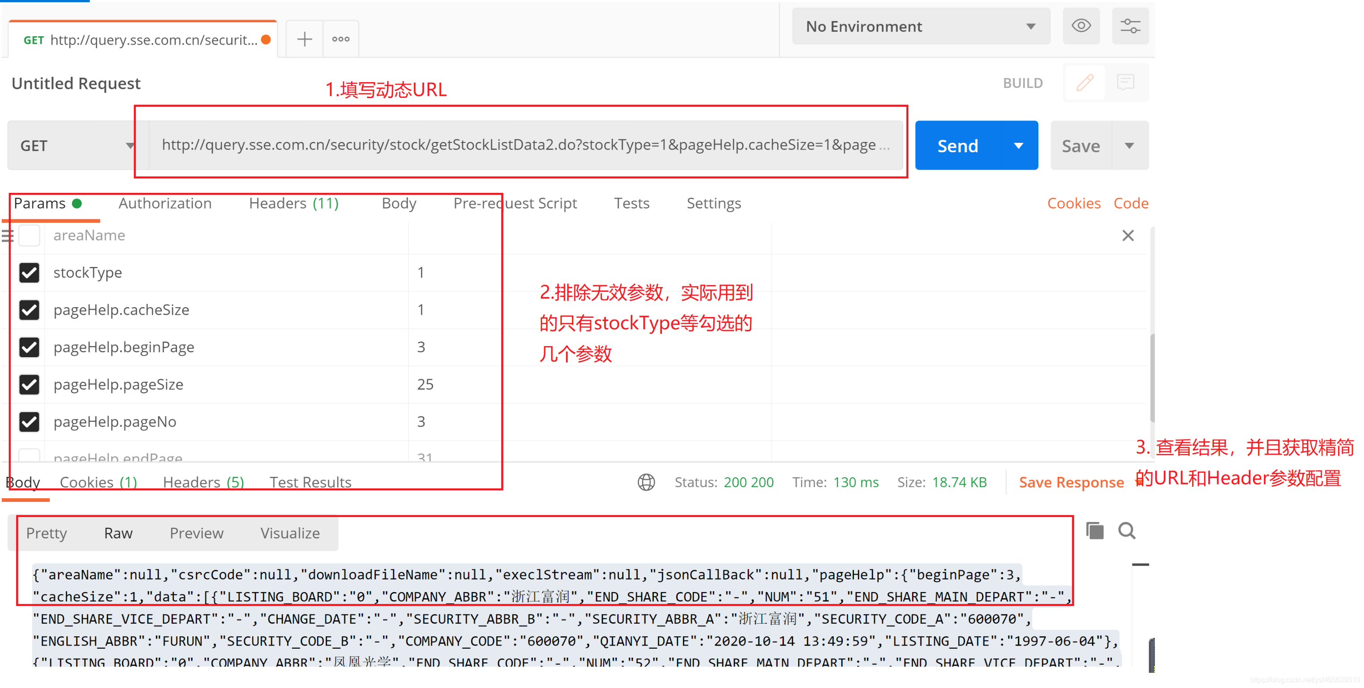Click the blue Send button
This screenshot has height=688, width=1364.
click(x=957, y=146)
